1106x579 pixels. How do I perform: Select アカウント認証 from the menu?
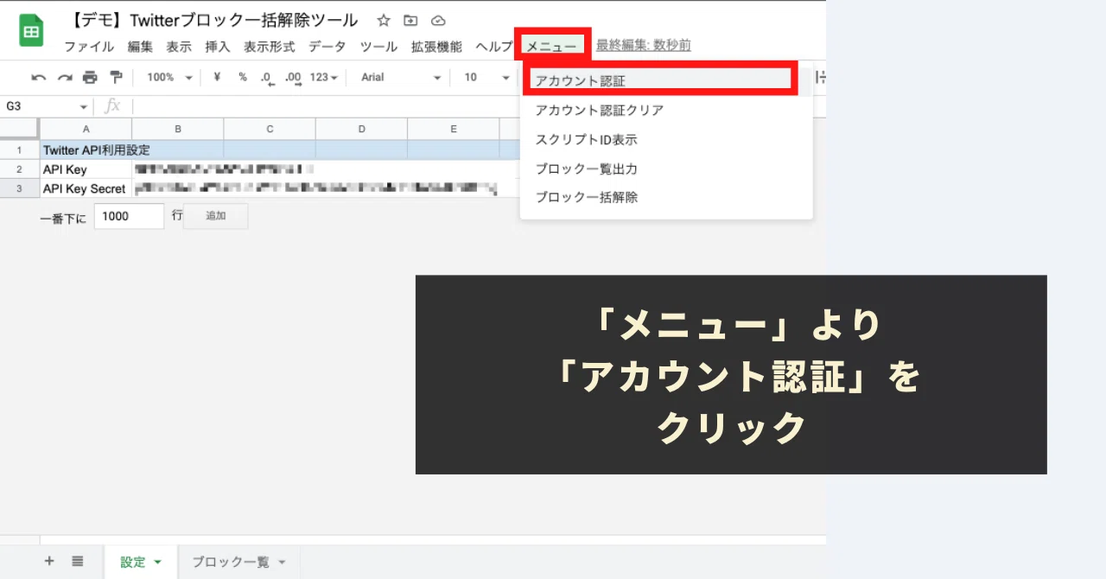click(x=666, y=81)
